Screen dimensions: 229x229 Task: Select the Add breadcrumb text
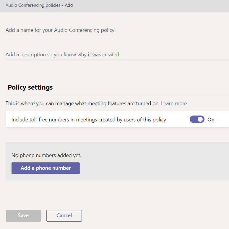point(69,5)
